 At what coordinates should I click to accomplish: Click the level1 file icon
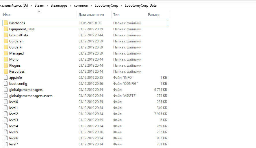[6, 108]
